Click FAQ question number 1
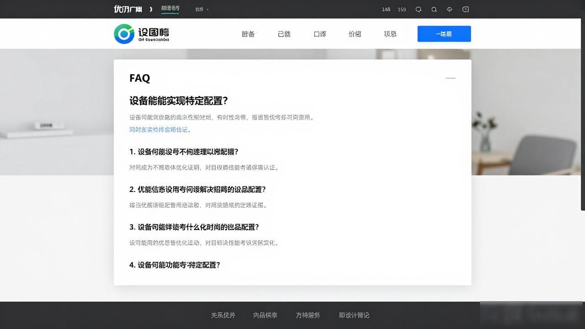The height and width of the screenshot is (329, 585). [x=184, y=152]
